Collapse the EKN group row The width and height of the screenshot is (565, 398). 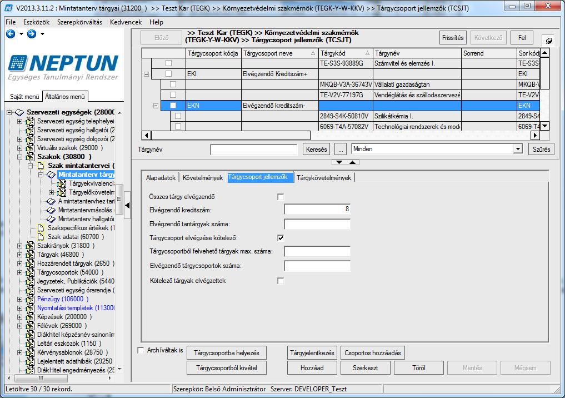tap(156, 106)
